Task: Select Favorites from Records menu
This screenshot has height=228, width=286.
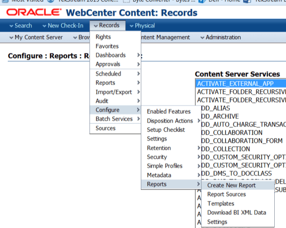Action: coord(115,46)
